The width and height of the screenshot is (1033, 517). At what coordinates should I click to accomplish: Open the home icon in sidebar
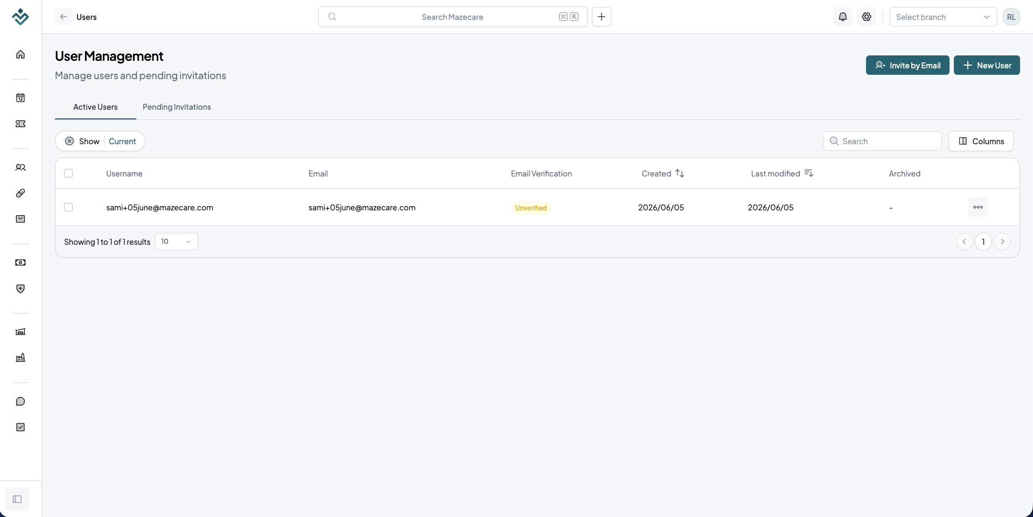20,54
